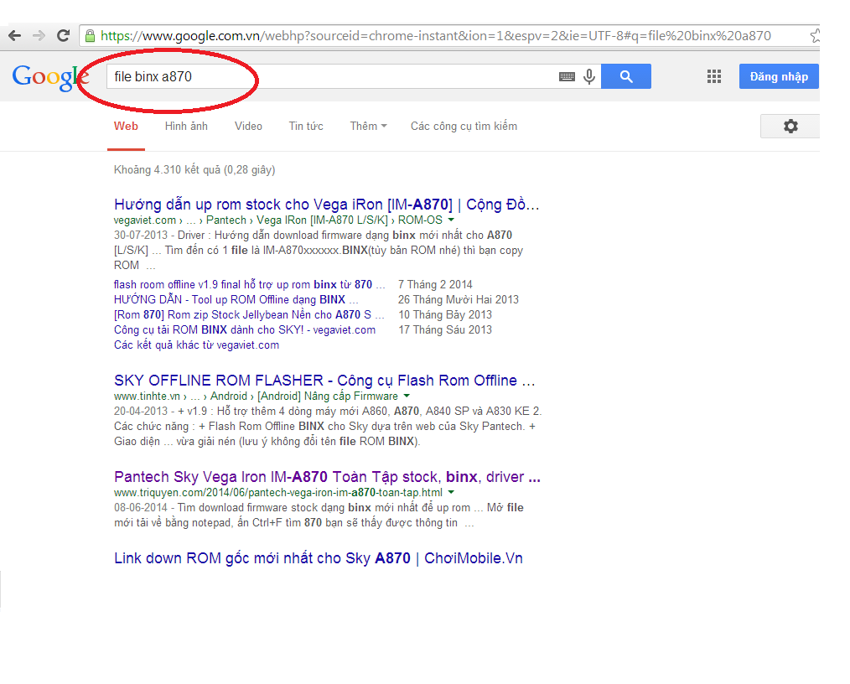Viewport: 850px width, 684px height.
Task: Switch to the Tin tức tab
Action: (x=306, y=127)
